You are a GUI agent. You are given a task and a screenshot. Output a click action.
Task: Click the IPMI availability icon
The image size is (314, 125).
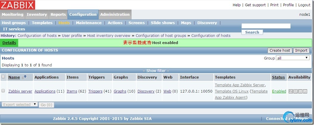point(305,91)
